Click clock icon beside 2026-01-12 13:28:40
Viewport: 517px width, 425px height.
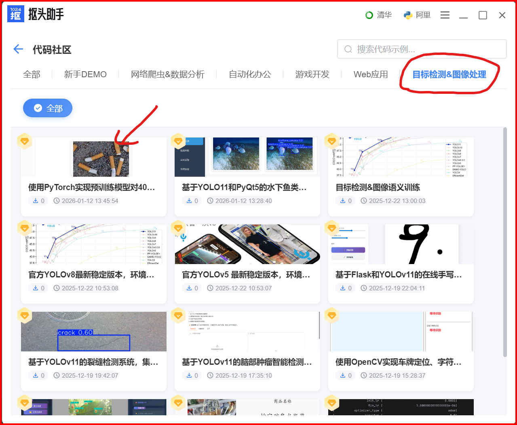(x=210, y=201)
